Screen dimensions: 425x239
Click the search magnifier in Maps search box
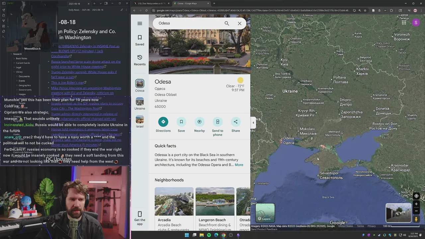coord(227,23)
